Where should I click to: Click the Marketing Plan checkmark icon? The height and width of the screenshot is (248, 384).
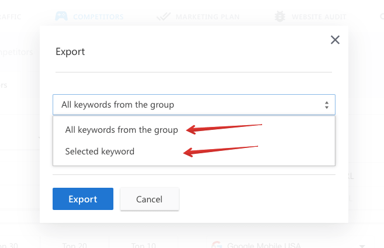tap(163, 16)
